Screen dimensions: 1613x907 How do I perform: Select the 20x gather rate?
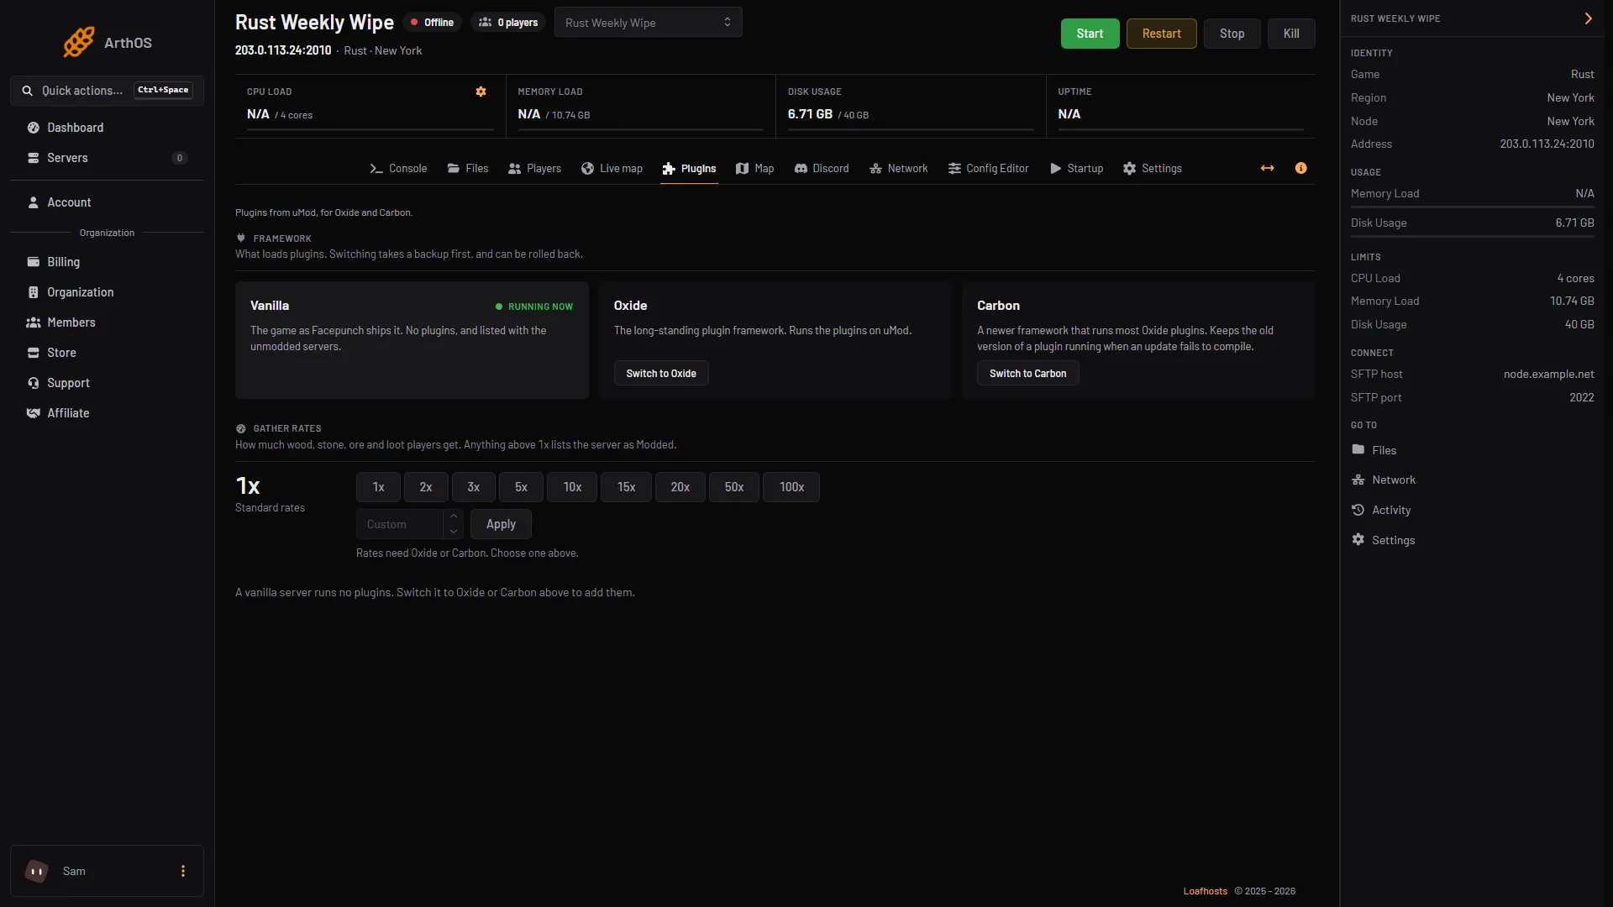click(x=680, y=487)
